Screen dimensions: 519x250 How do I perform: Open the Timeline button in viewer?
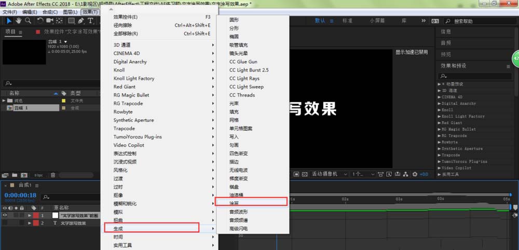coord(398,174)
